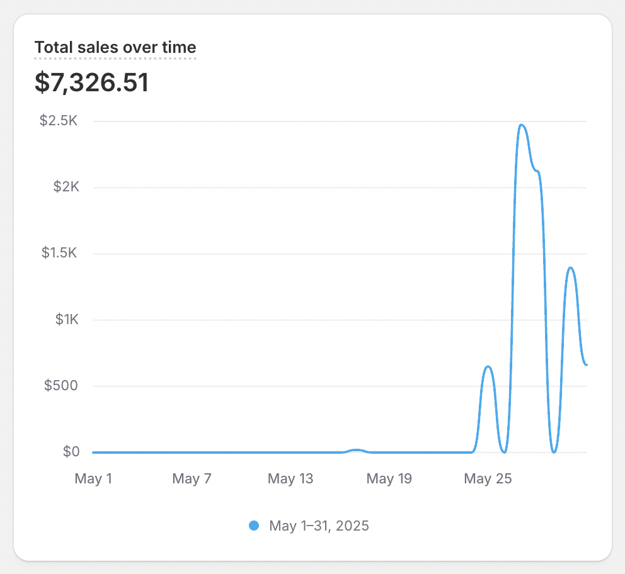Click the "$0" y-axis label
The image size is (625, 574).
point(71,451)
